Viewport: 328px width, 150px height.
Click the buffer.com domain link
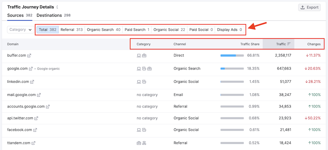tap(16, 56)
